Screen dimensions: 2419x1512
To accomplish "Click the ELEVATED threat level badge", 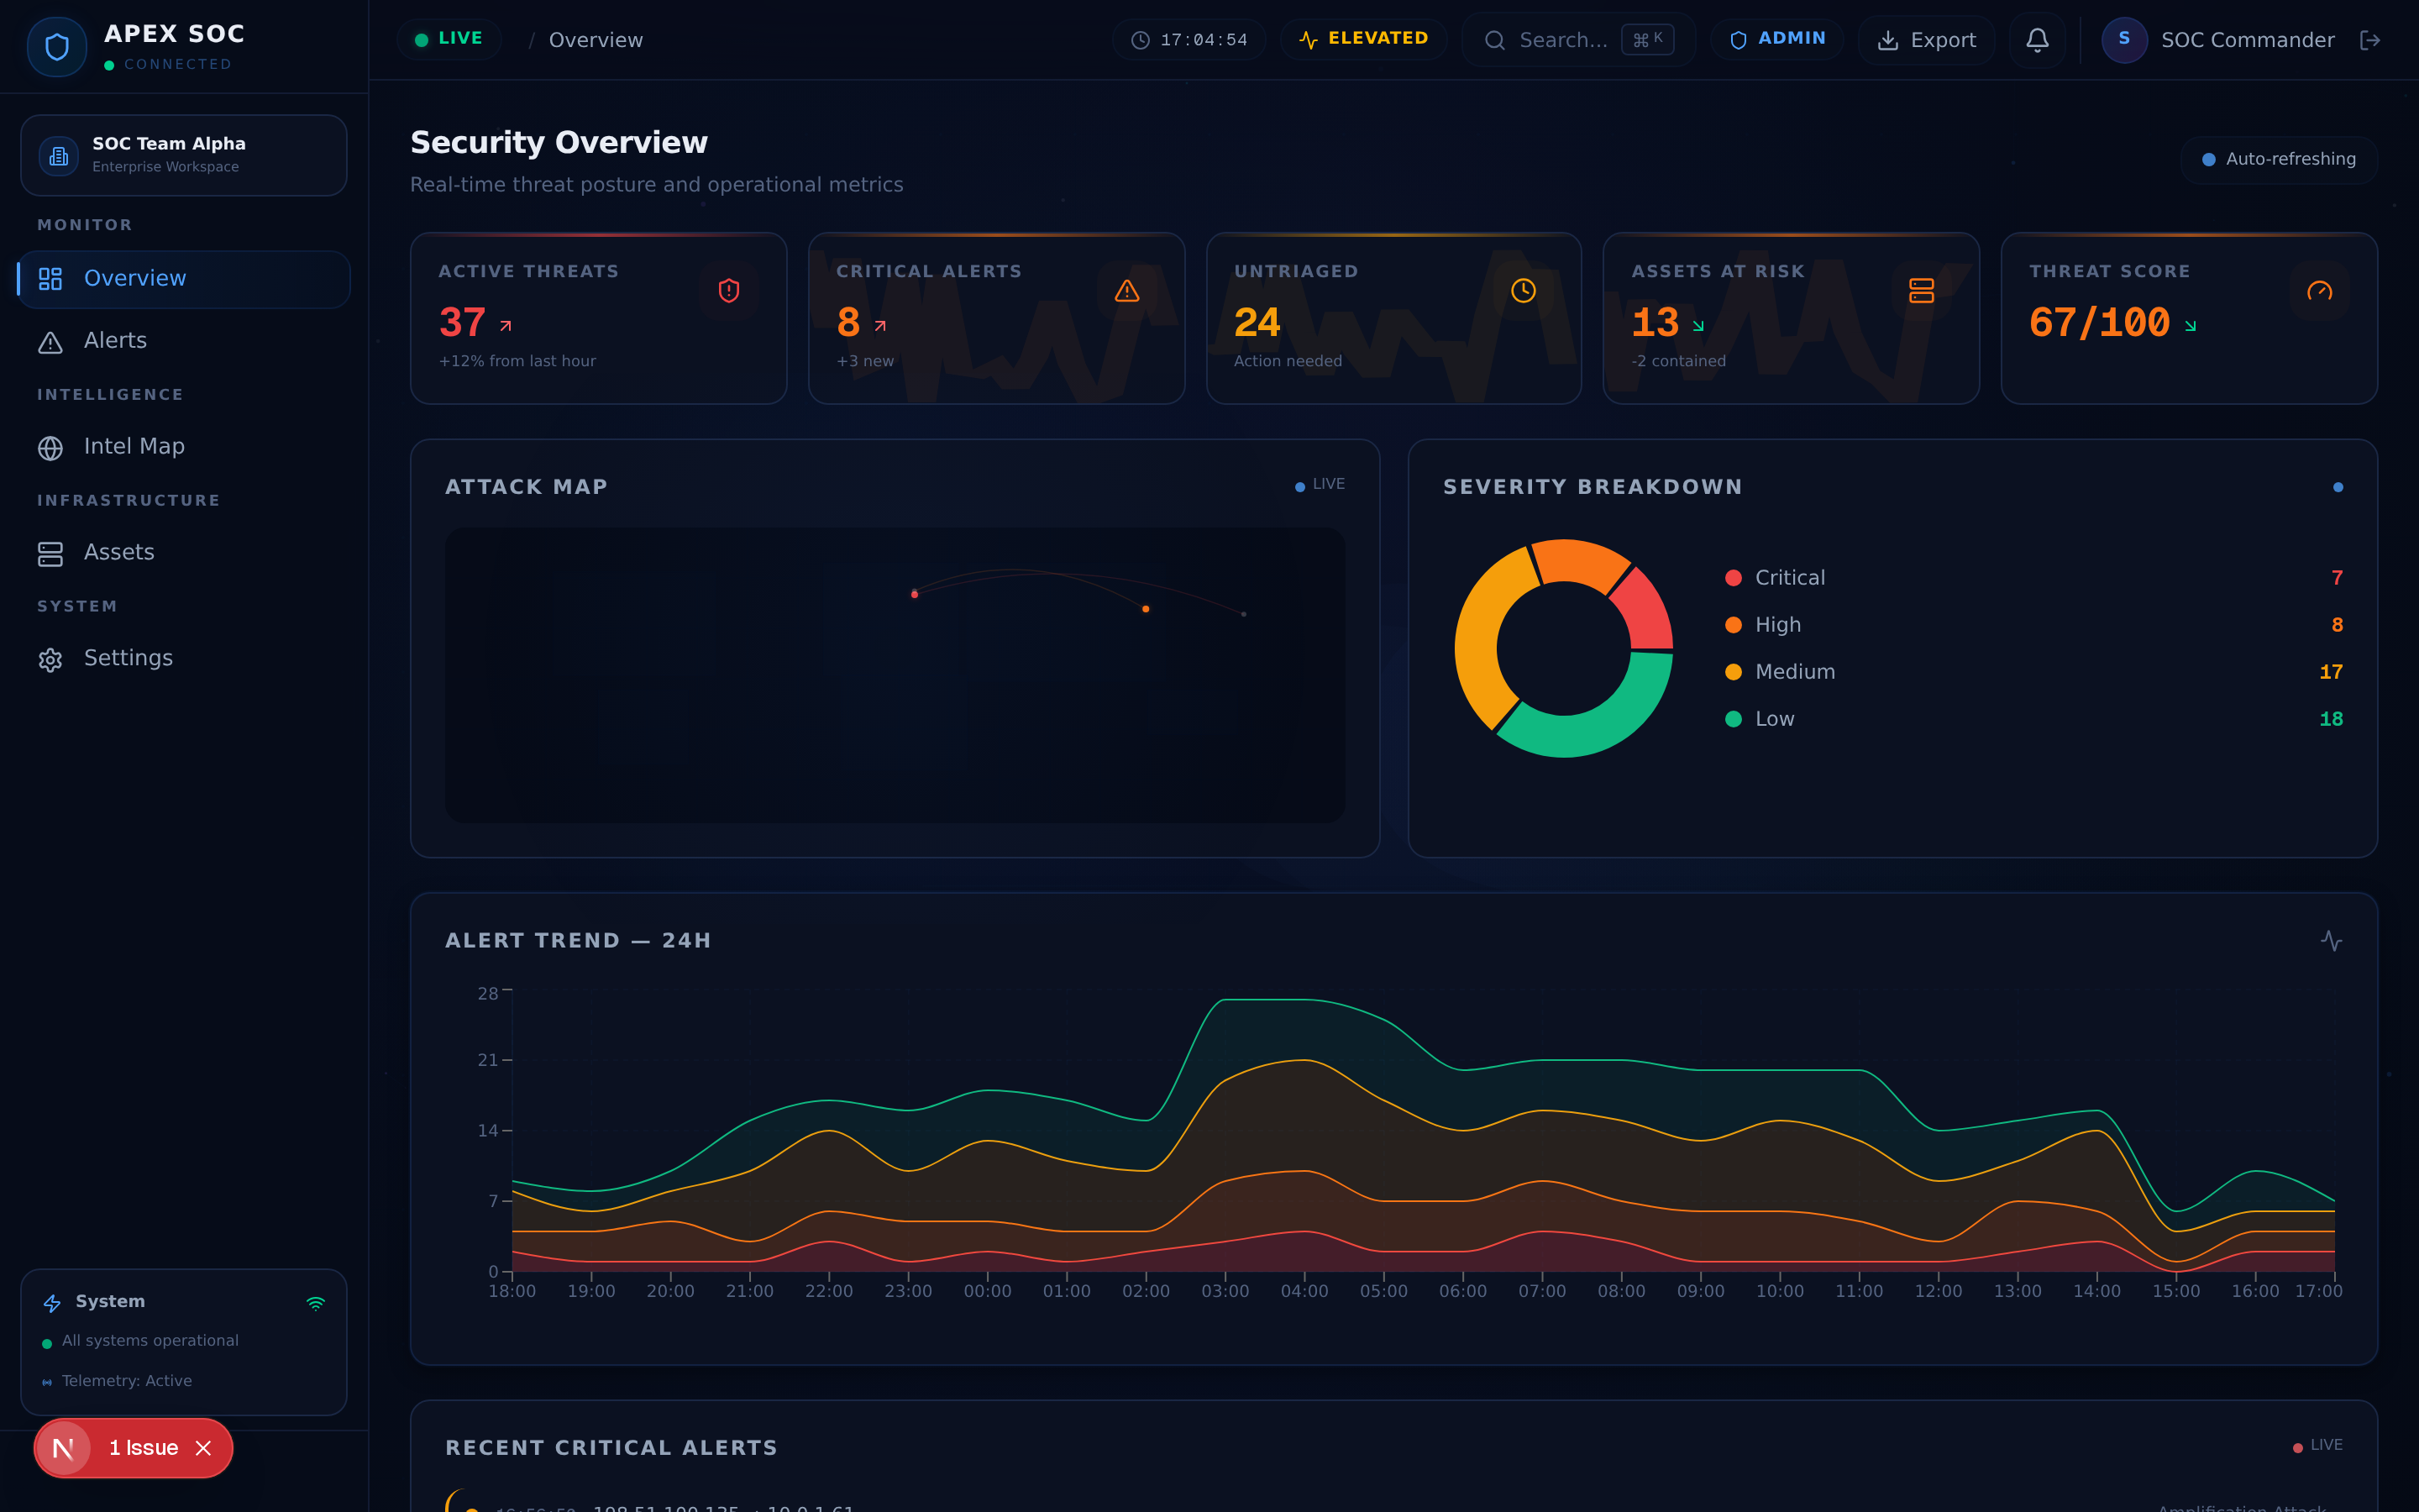I will (1363, 39).
